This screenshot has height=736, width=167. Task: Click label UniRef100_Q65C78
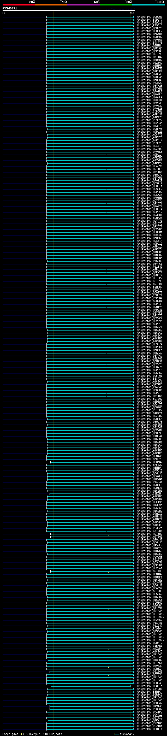click(x=150, y=422)
